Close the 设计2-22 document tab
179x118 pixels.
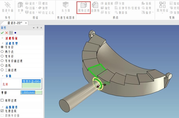[26, 23]
